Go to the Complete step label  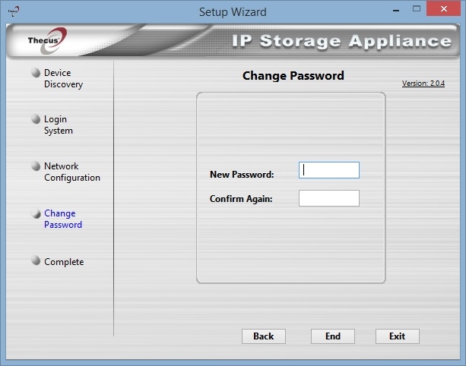64,262
